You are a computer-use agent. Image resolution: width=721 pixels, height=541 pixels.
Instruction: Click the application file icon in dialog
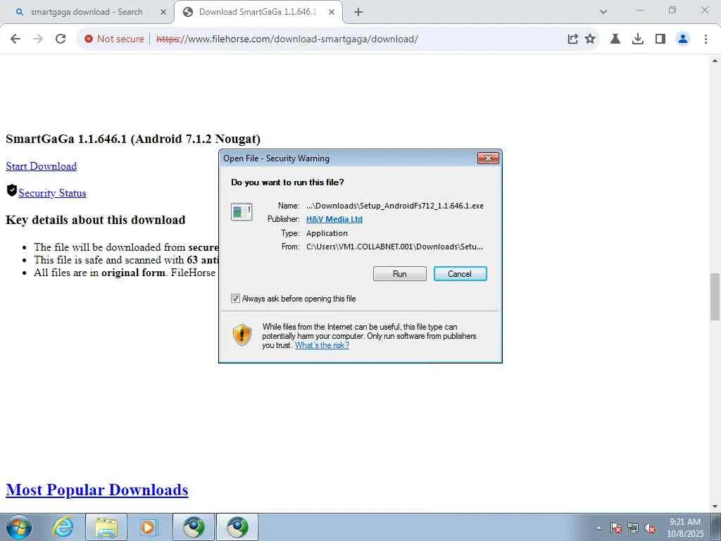pyautogui.click(x=242, y=212)
